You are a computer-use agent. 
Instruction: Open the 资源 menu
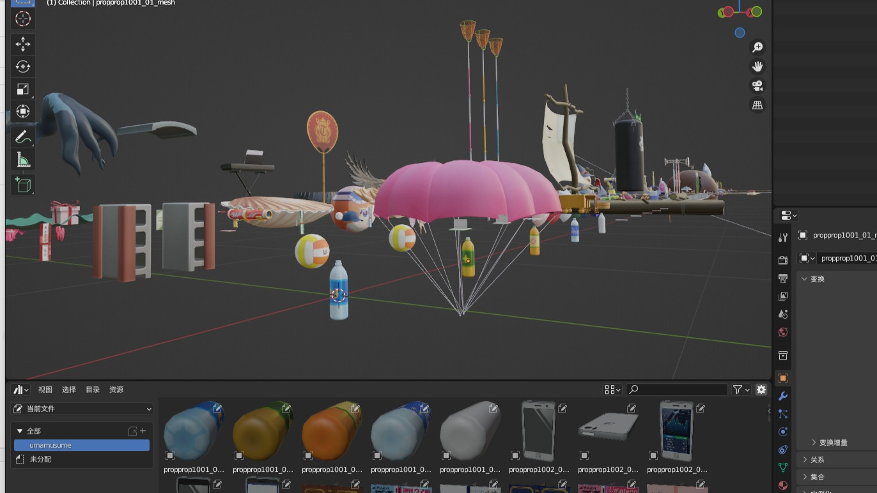116,390
